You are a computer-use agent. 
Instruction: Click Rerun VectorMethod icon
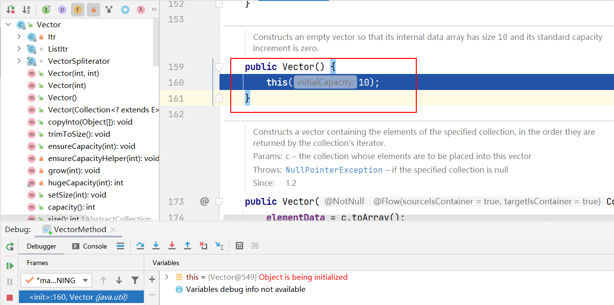tap(10, 247)
